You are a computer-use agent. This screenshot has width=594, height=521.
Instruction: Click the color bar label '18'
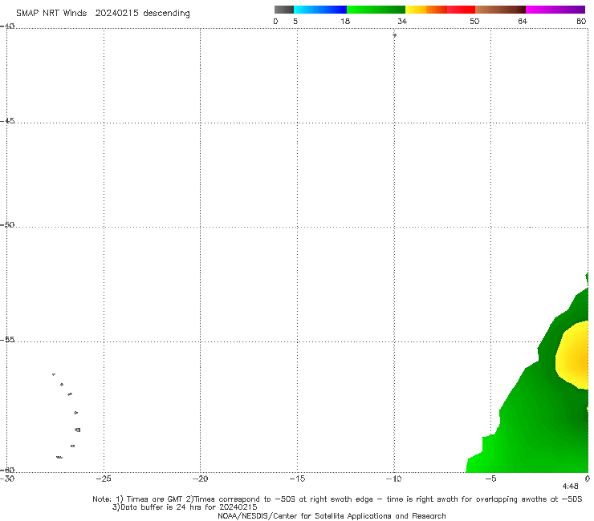[x=345, y=22]
